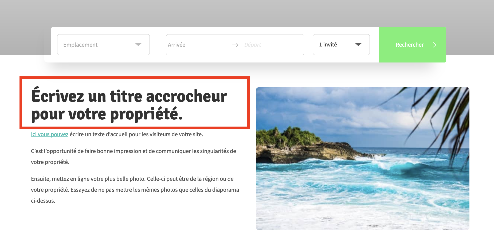Follow the 'Ici vous pouvez' link
Image resolution: width=494 pixels, height=243 pixels.
click(x=50, y=134)
